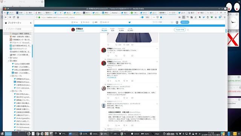
Task: Click the Twitter bird logo in Twitter header
Action: 130,22
